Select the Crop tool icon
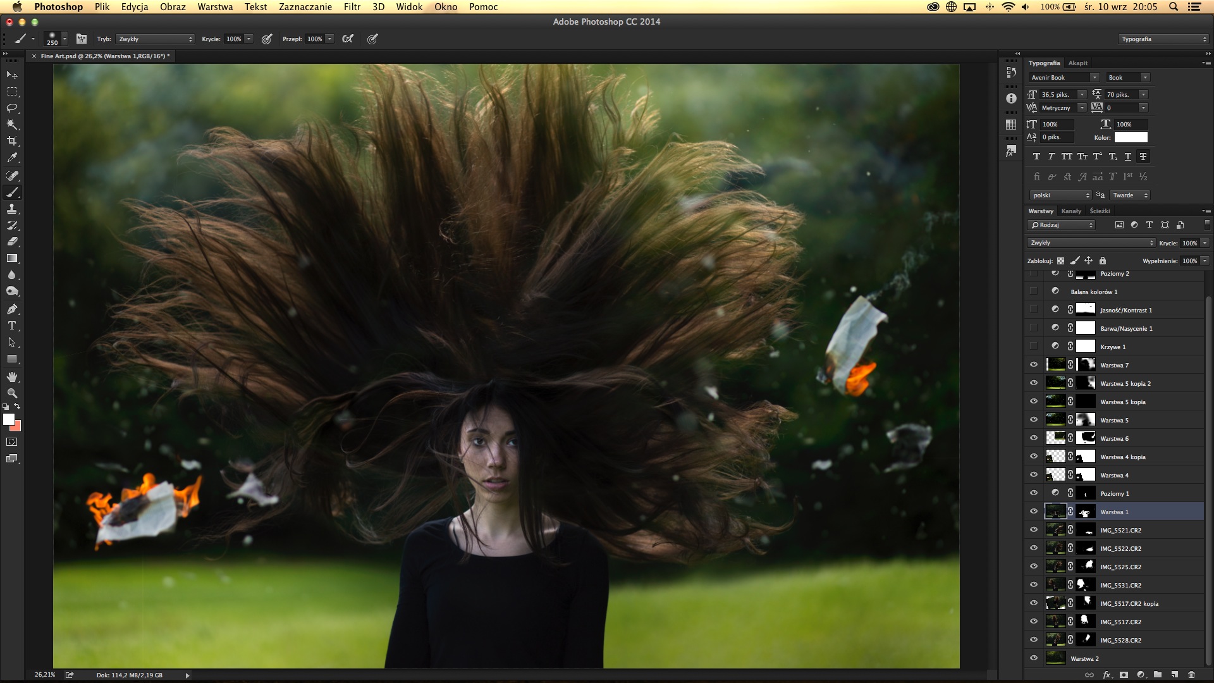 pos(11,140)
